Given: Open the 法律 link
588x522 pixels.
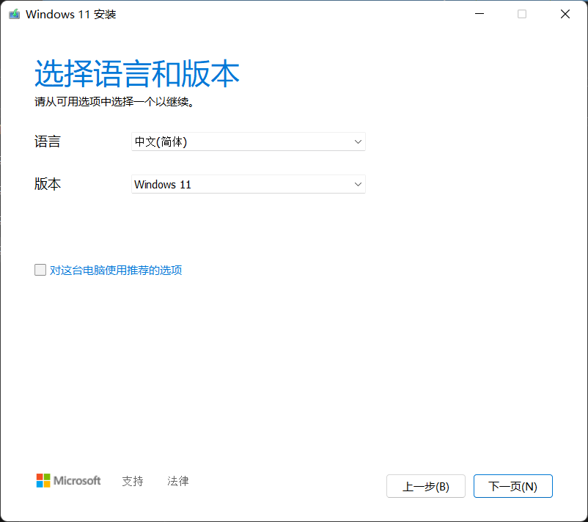Looking at the screenshot, I should coord(177,481).
